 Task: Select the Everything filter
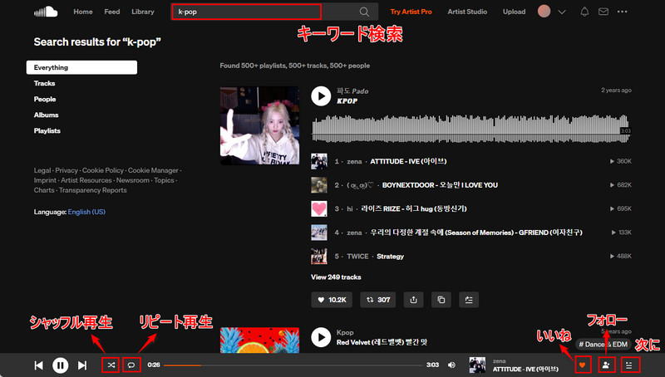tap(81, 67)
